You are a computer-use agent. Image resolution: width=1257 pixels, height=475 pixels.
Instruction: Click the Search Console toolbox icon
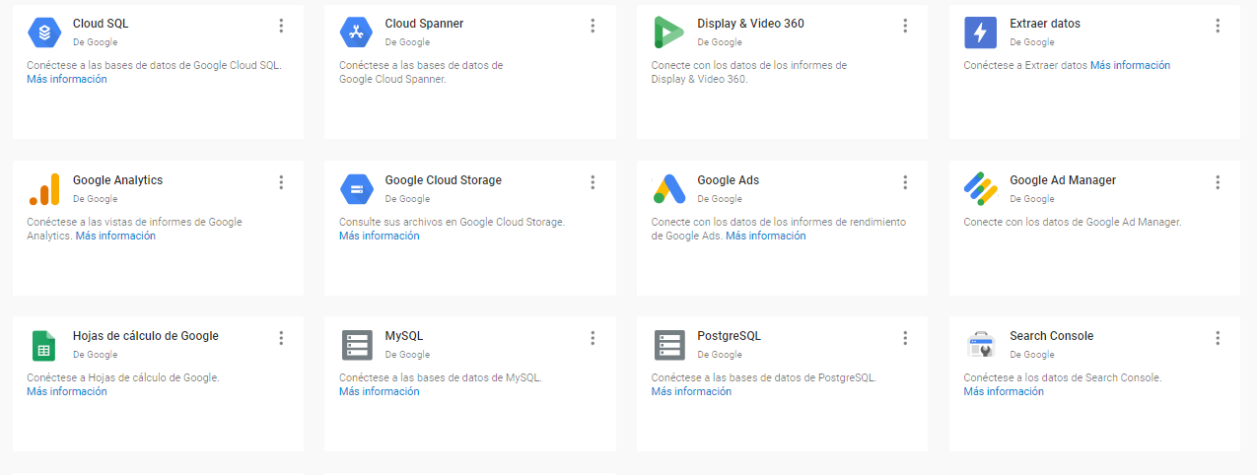(x=980, y=345)
